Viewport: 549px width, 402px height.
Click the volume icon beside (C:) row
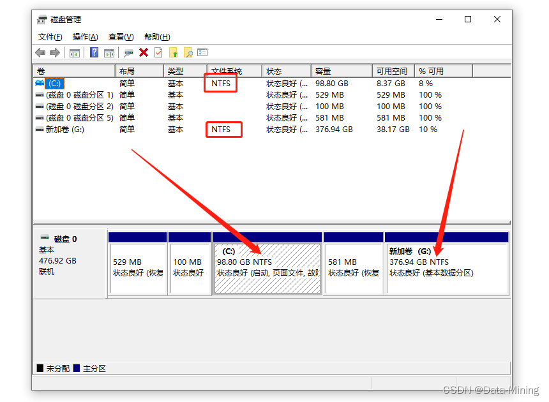click(x=40, y=83)
